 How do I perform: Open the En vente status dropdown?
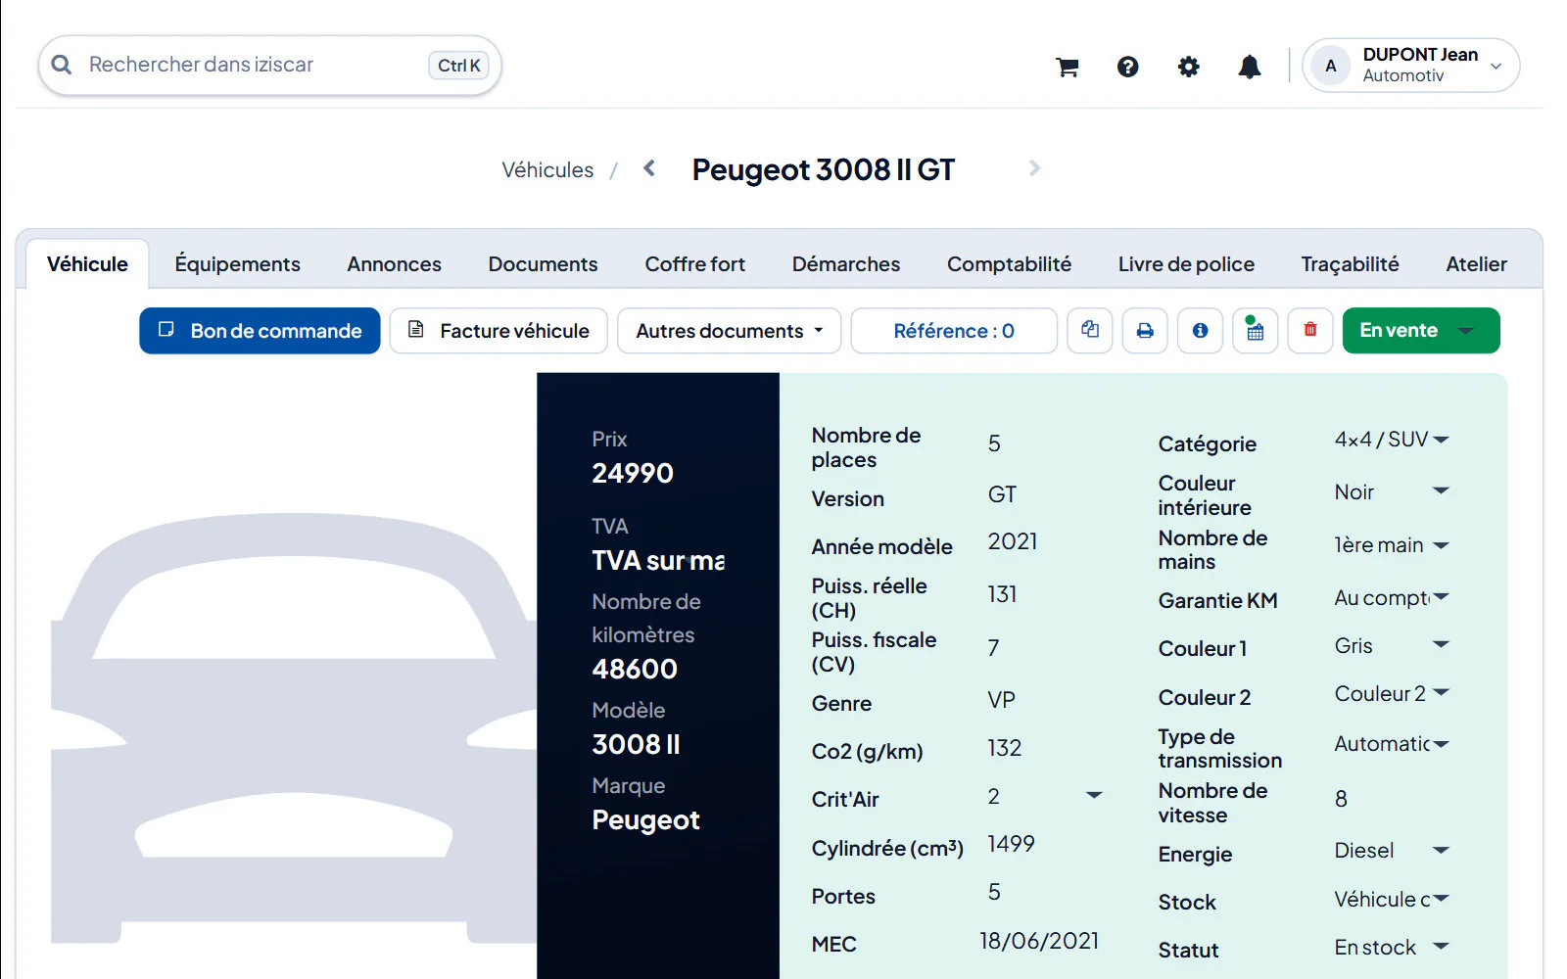pos(1421,331)
